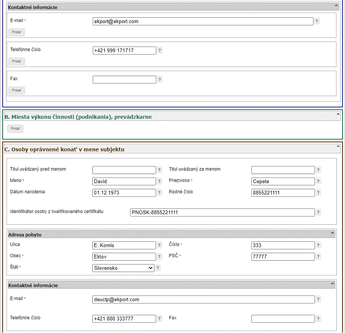Focus the empty company Fax field
Screen dimensions: 346x333
(124, 80)
